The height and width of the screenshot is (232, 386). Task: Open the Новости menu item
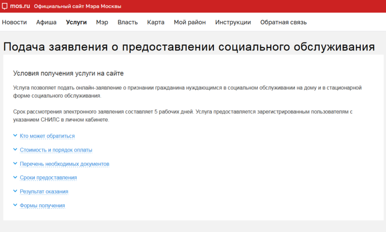[14, 22]
